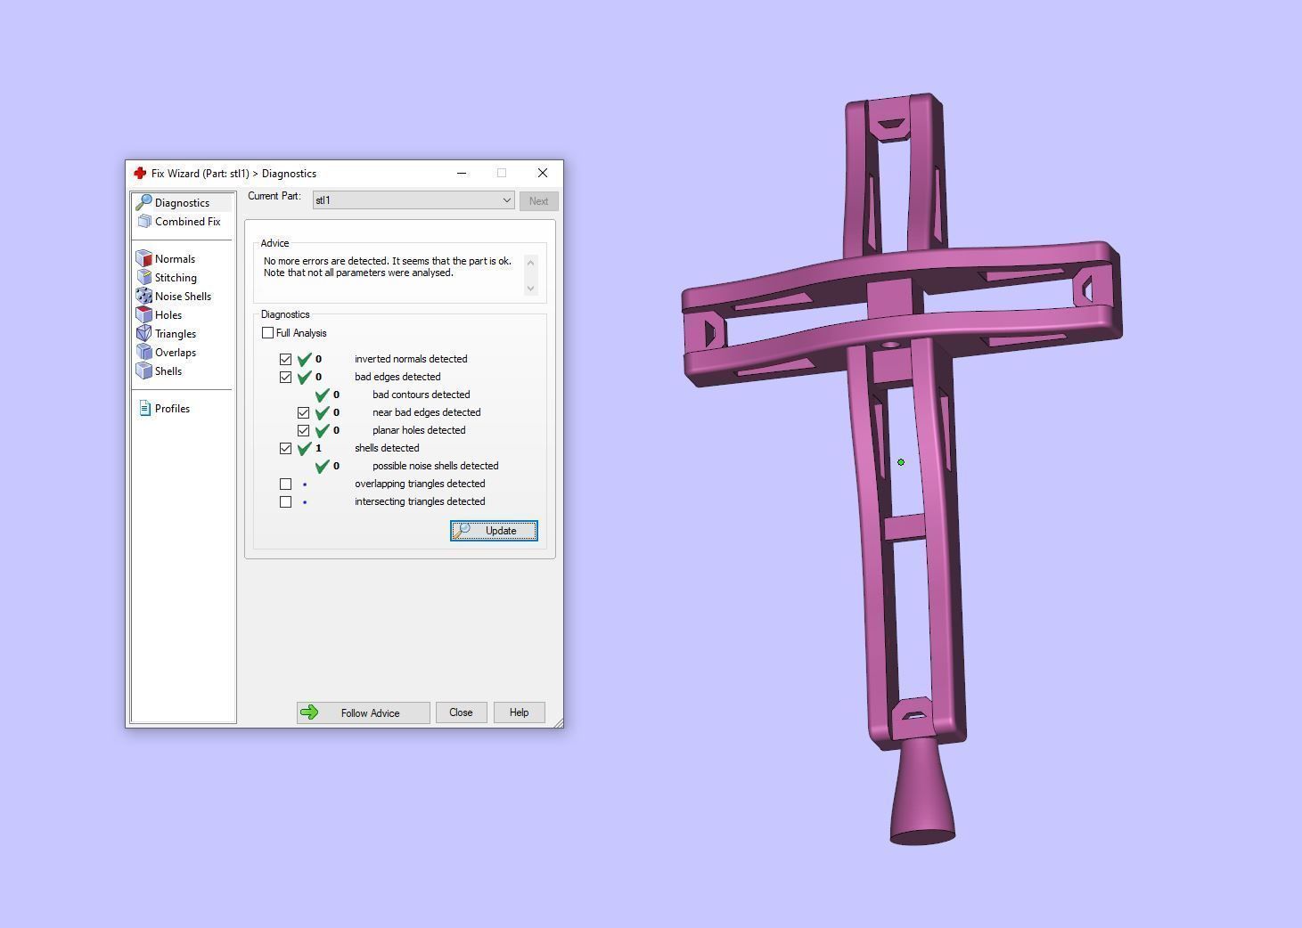
Task: Click the dialog resize grip corner
Action: (x=558, y=722)
